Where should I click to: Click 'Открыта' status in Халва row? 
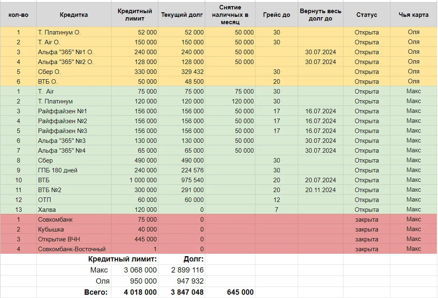coord(366,210)
